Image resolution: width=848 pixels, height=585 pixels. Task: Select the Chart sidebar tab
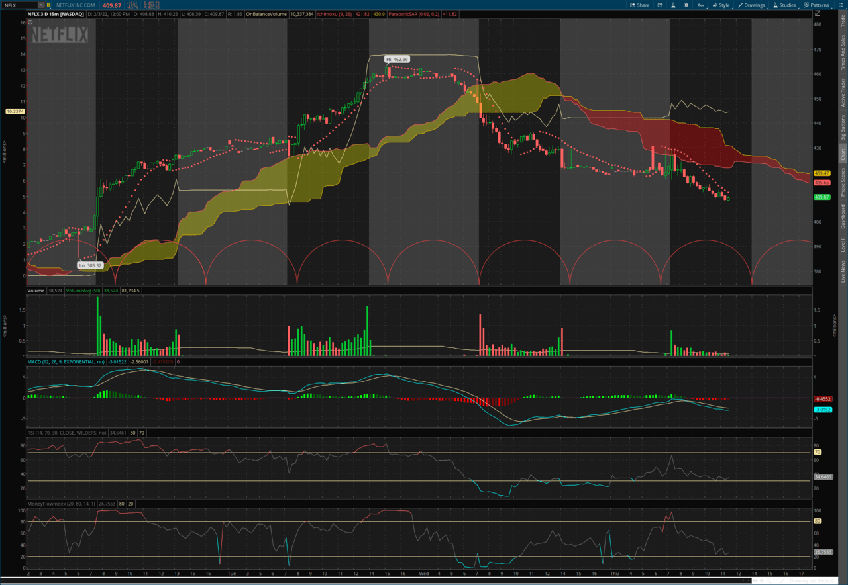point(843,154)
